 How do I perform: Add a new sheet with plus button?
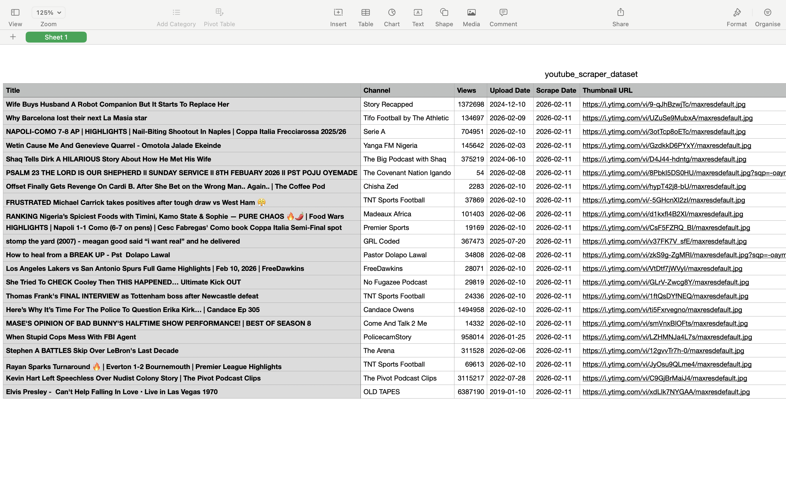point(13,37)
